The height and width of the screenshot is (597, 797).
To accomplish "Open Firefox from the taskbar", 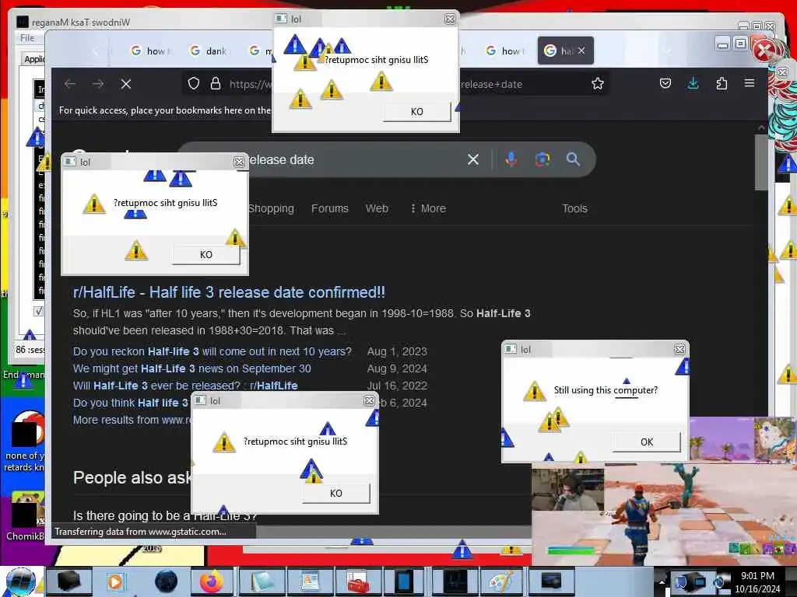I will [x=211, y=581].
